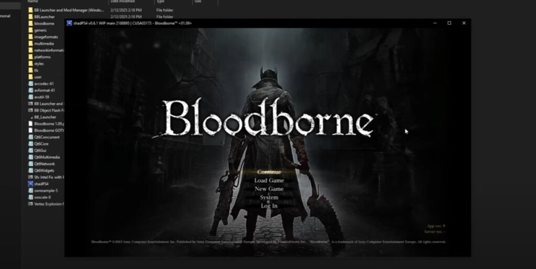This screenshot has width=536, height=269.
Task: Click the swresample-5 DLL icon
Action: point(31,190)
